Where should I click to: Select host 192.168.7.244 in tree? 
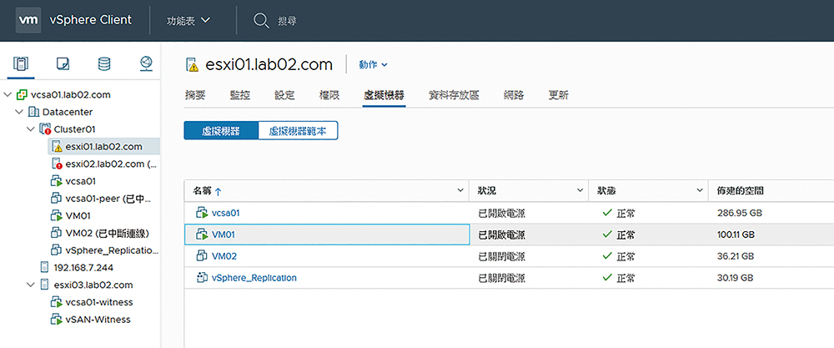pyautogui.click(x=83, y=267)
